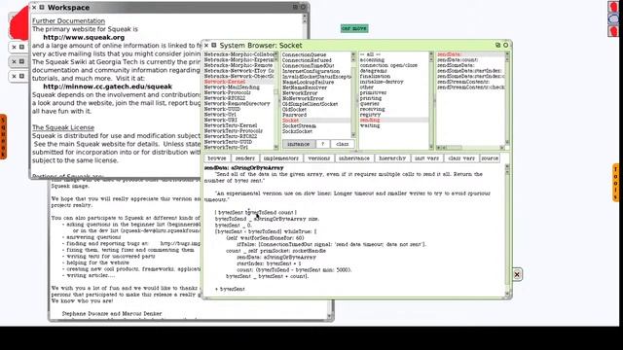Select the waiting protocol
623x350 pixels.
[394, 125]
